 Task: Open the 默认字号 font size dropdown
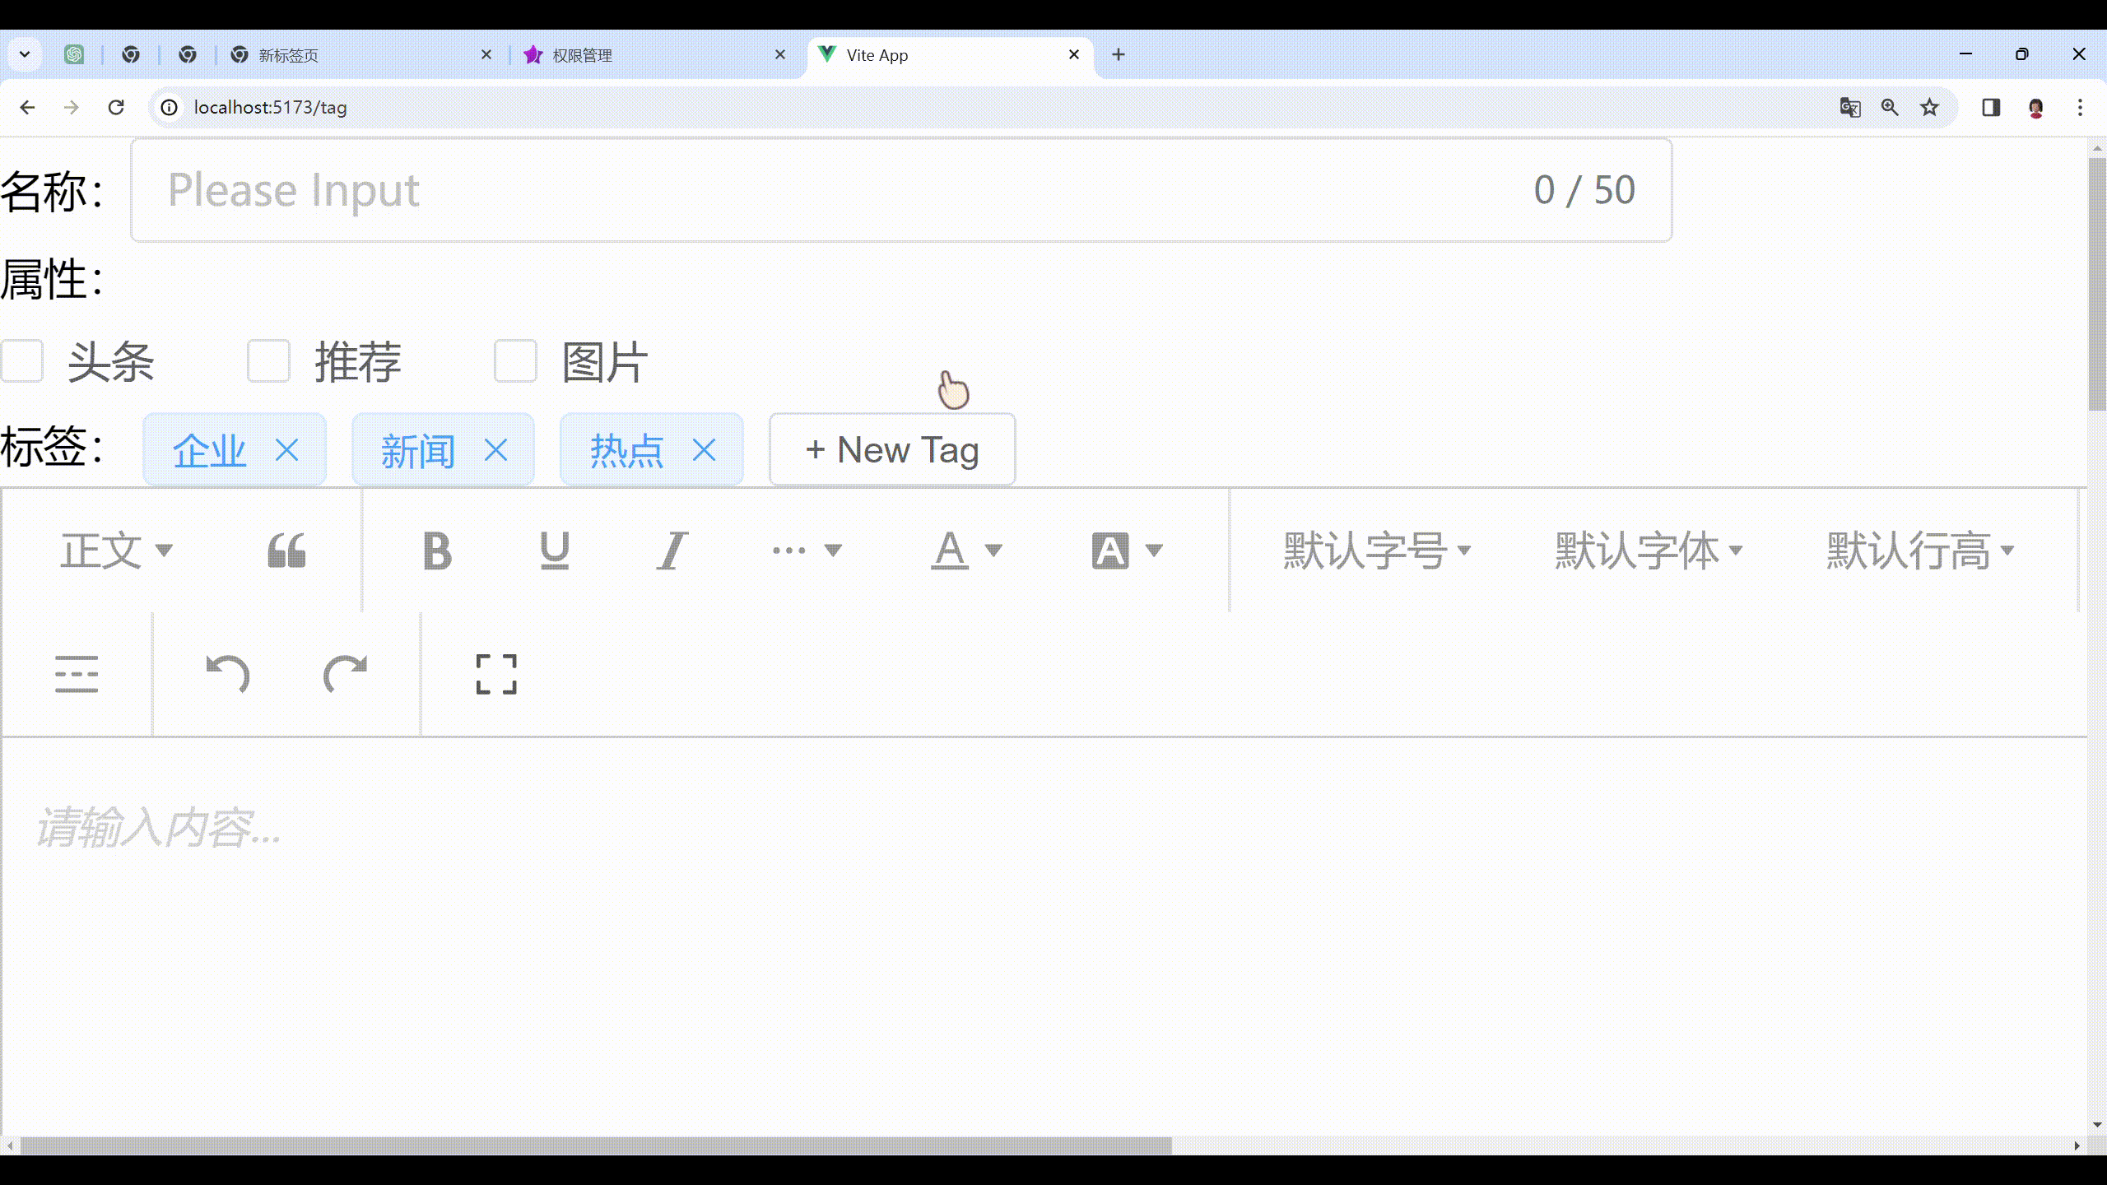(x=1377, y=550)
